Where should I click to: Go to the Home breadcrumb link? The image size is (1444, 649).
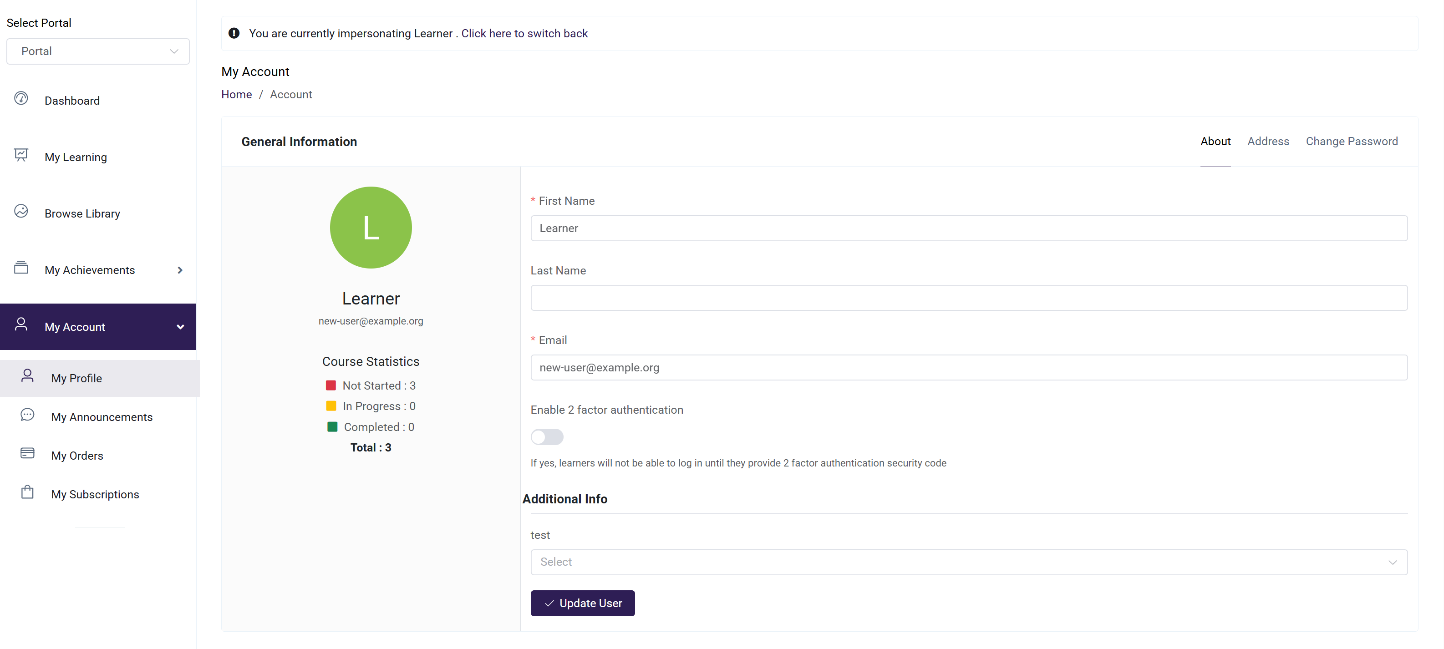(x=236, y=94)
